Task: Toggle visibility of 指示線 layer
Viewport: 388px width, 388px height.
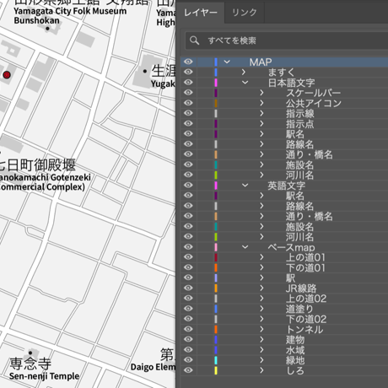Action: coord(188,113)
